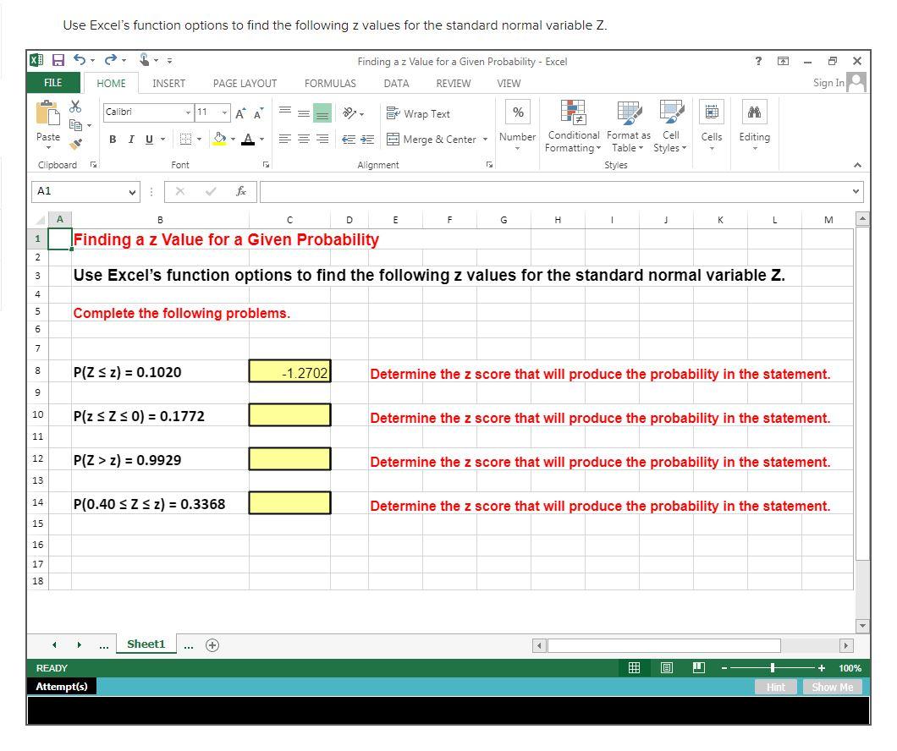Screen dimensions: 897x751
Task: Open Conditional Formatting options
Action: [574, 127]
